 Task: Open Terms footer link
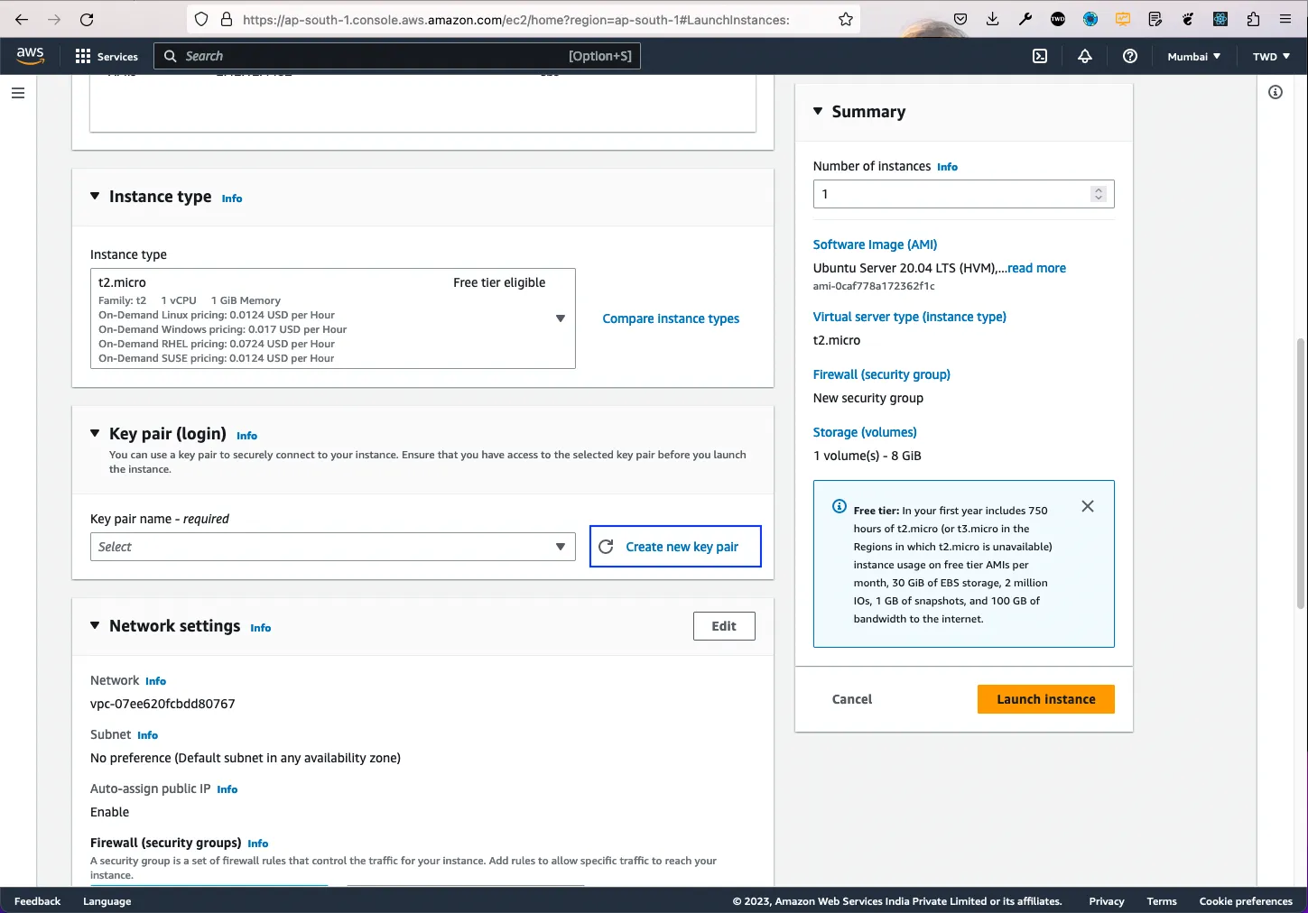point(1162,901)
